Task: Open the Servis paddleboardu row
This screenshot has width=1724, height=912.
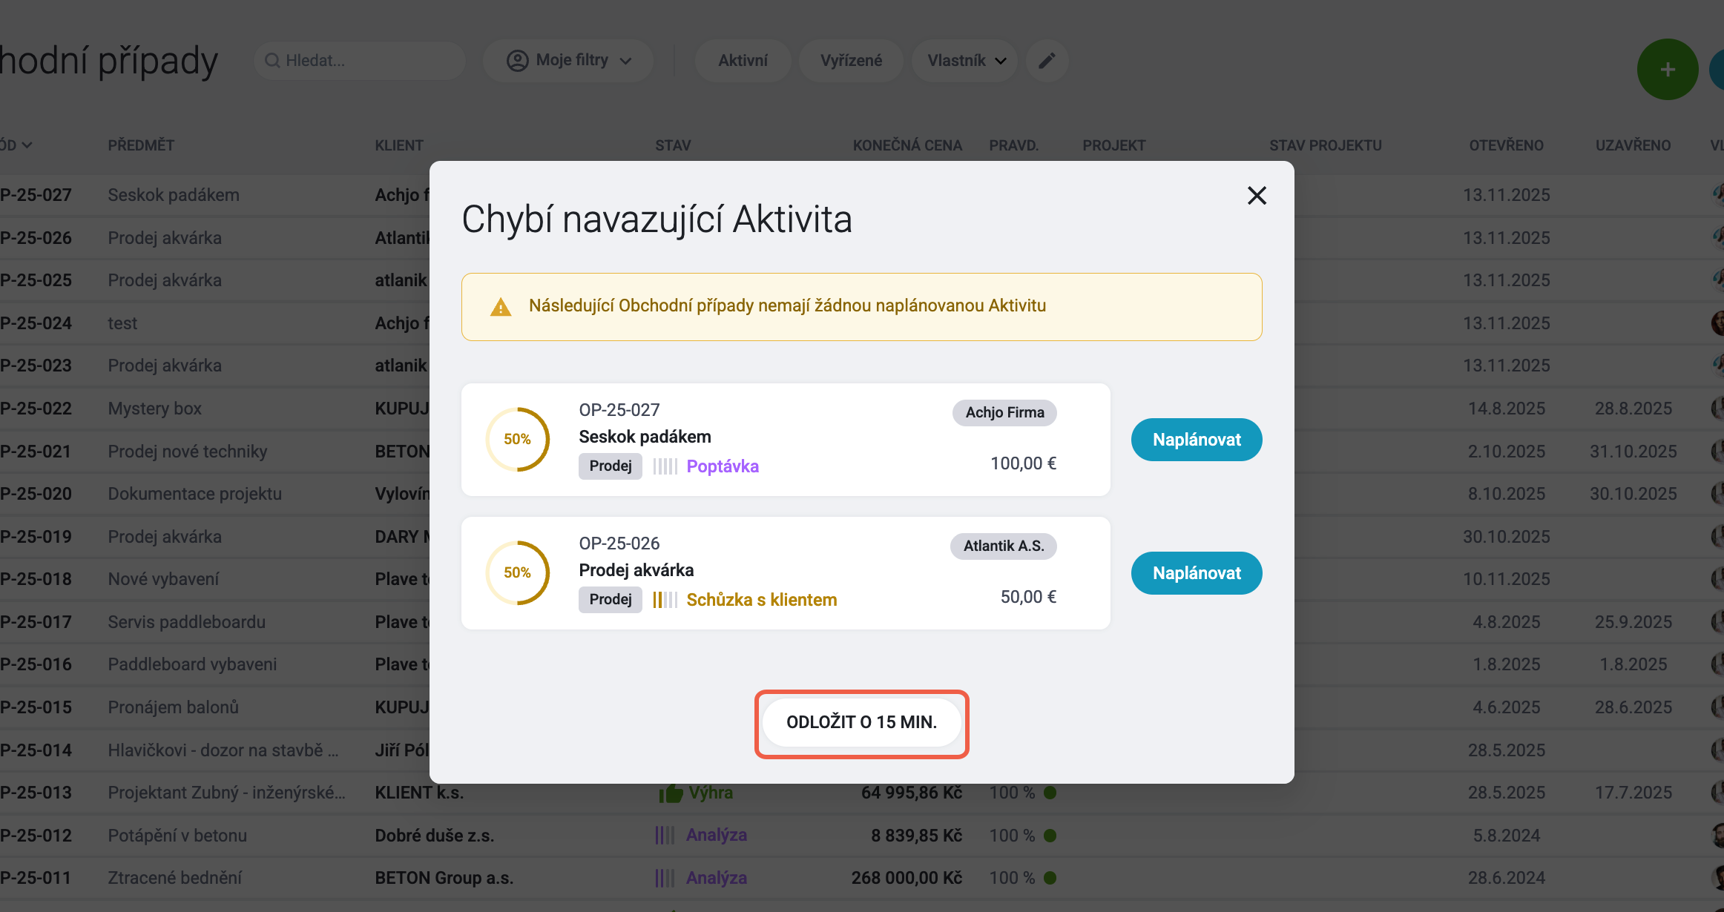Action: tap(186, 622)
